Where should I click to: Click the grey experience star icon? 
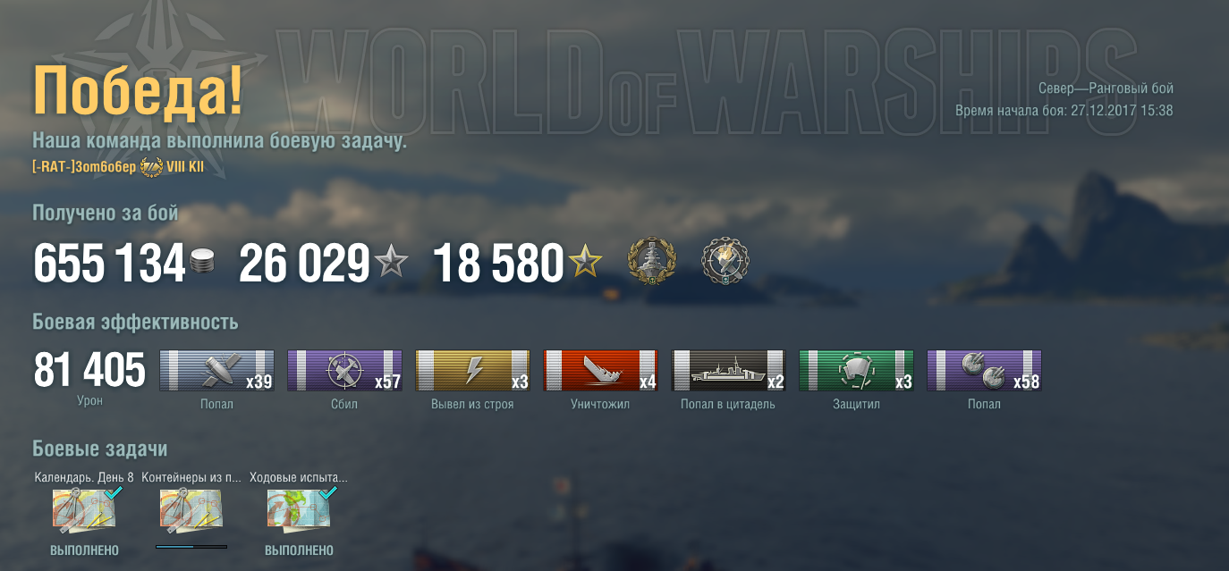click(391, 263)
